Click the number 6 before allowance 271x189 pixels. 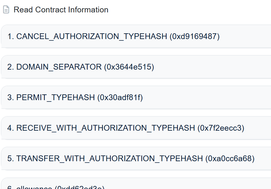click(x=10, y=188)
